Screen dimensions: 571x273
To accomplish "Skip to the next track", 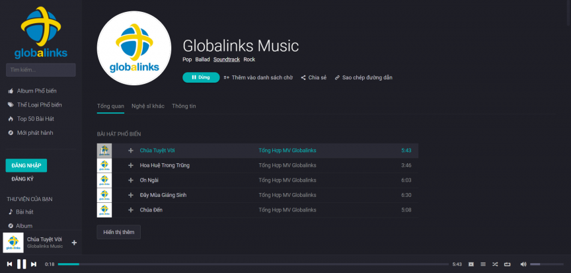I will click(x=34, y=264).
